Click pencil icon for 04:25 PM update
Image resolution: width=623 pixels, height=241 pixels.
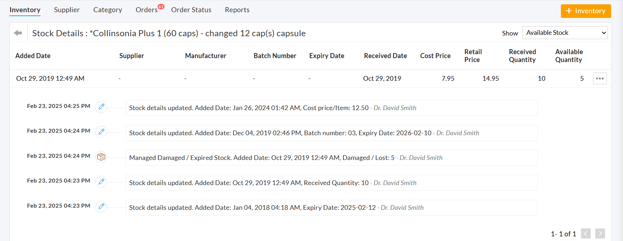point(101,107)
